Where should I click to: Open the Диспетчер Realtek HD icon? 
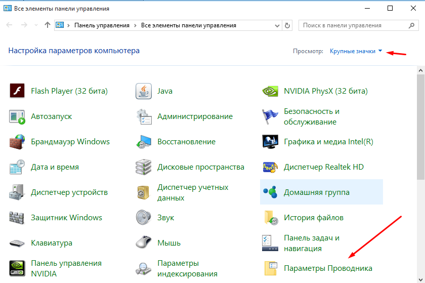271,167
